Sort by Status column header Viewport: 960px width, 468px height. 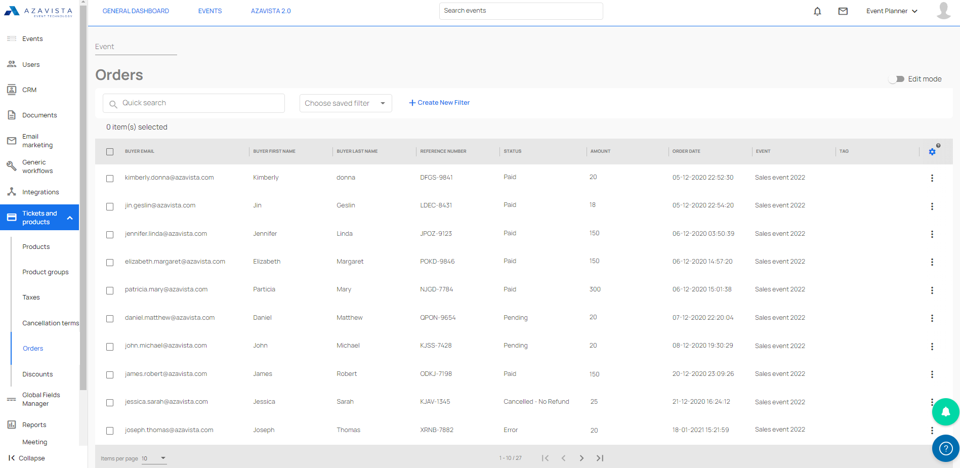(512, 151)
